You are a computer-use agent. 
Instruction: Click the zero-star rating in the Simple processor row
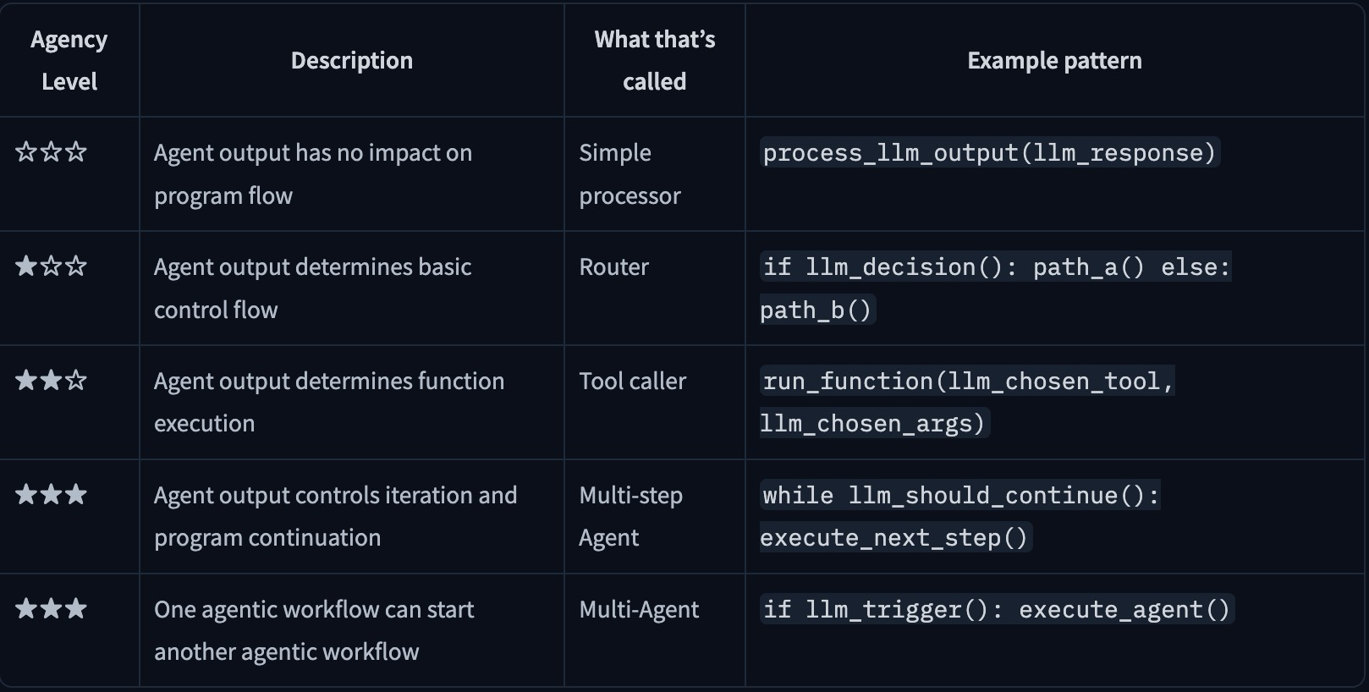[52, 152]
